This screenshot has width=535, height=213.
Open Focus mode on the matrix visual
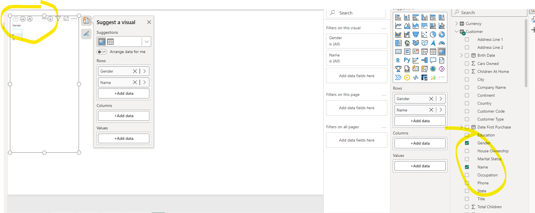(66, 19)
